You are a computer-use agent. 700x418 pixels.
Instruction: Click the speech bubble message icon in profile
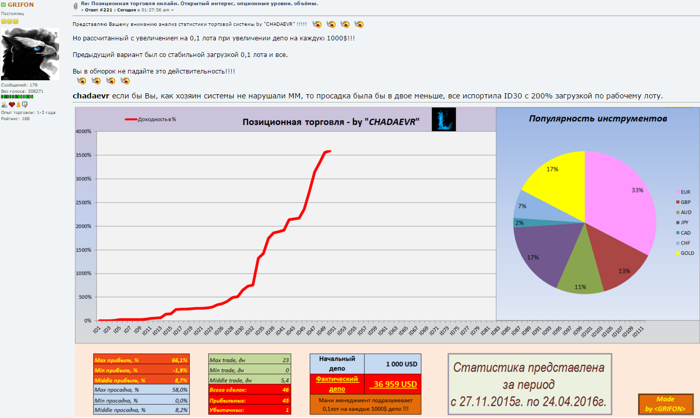(24, 105)
